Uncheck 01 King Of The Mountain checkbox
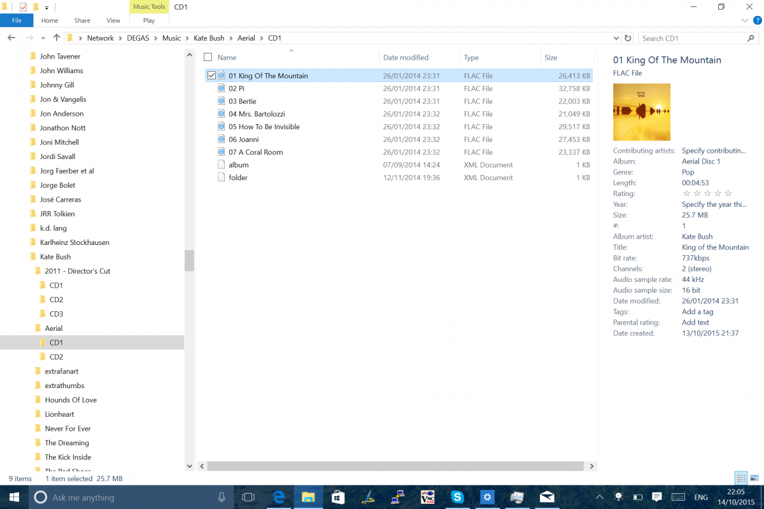764x509 pixels. pos(211,76)
